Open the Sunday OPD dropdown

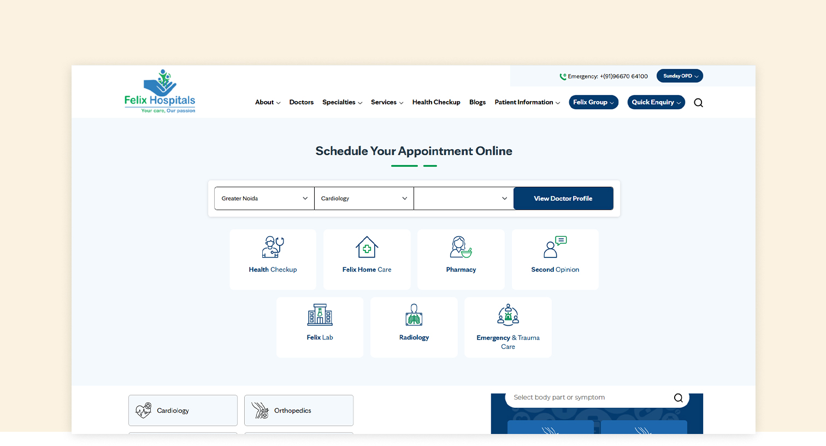click(680, 76)
